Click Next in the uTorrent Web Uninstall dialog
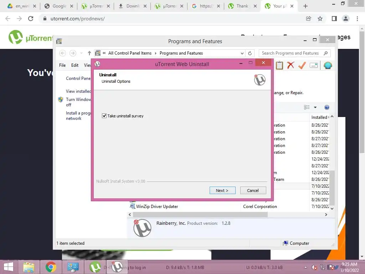This screenshot has width=365, height=274. click(x=222, y=191)
